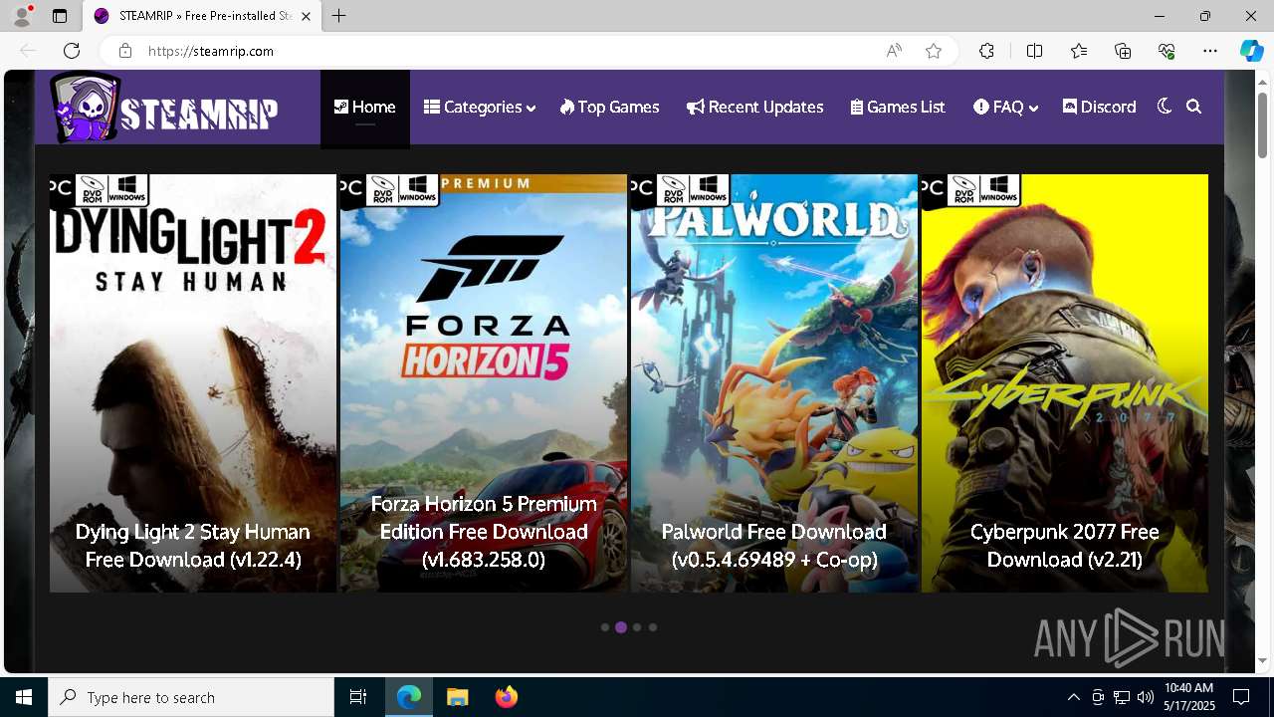
Task: Open a new tab with plus button
Action: point(339,16)
